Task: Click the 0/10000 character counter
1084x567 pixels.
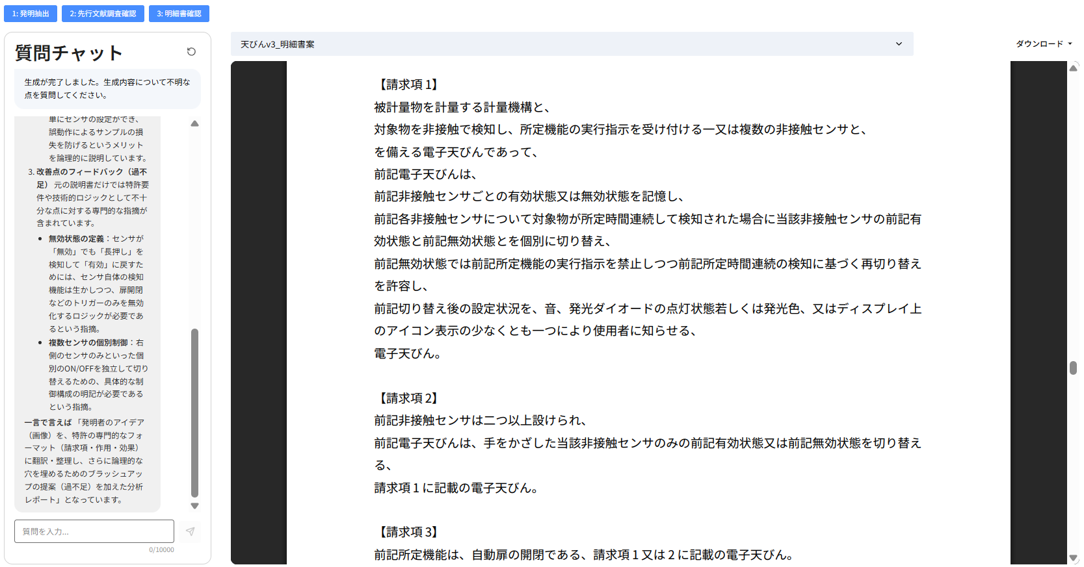Action: click(161, 550)
